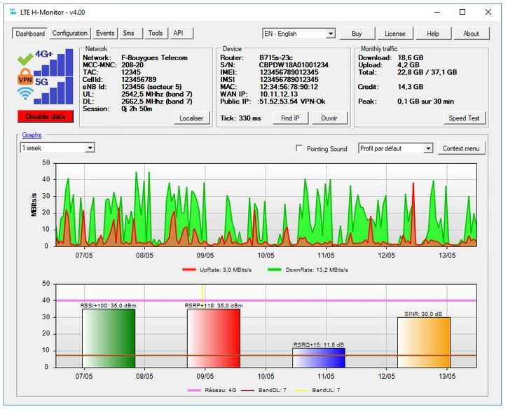Viewport: 508px width, 411px height.
Task: Click the Ouvrir button
Action: click(329, 118)
